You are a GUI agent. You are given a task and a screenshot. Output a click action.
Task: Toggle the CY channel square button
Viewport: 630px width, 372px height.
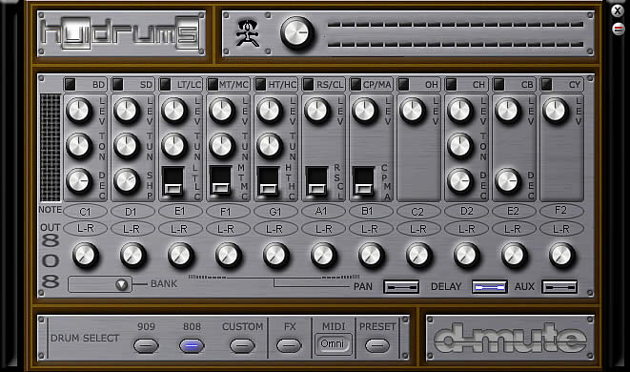[x=546, y=85]
